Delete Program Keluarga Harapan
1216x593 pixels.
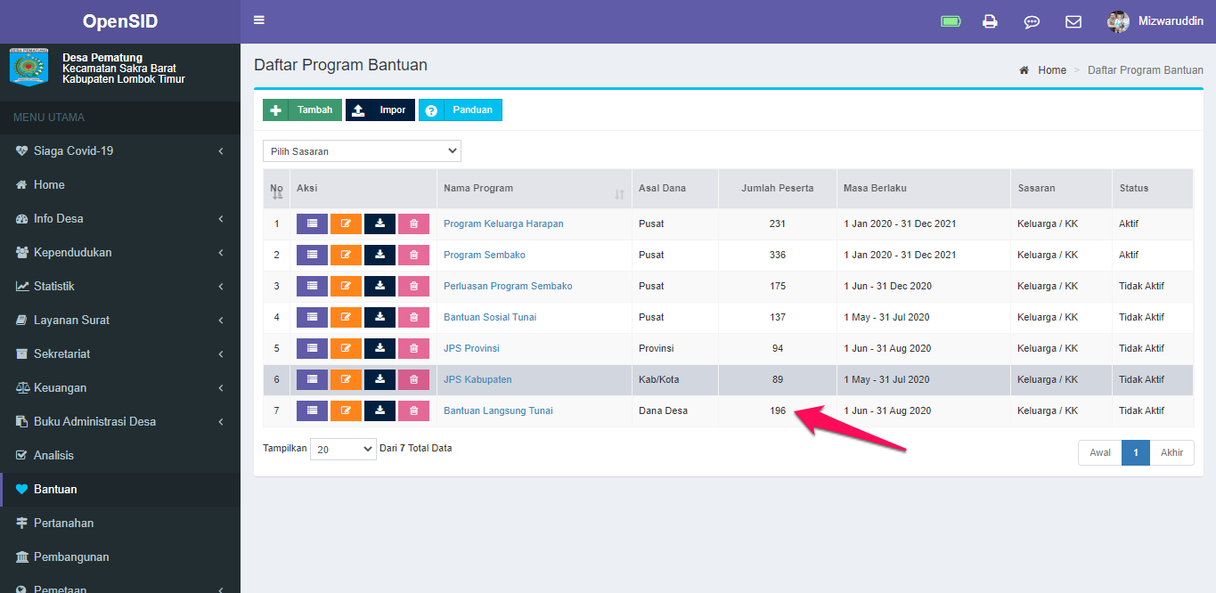[413, 224]
